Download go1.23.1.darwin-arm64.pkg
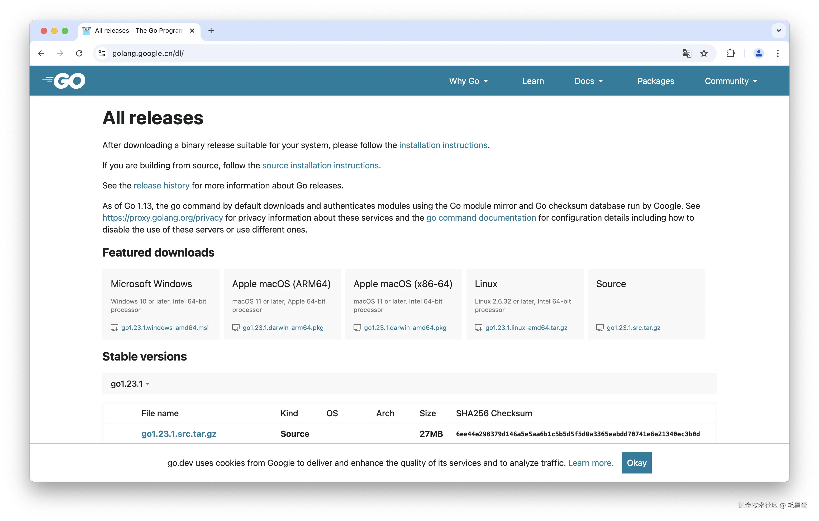The image size is (819, 521). 283,327
